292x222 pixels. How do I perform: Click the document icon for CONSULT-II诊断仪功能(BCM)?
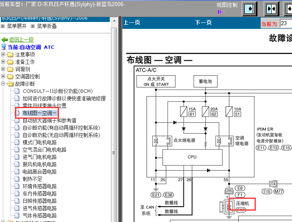(x=17, y=91)
